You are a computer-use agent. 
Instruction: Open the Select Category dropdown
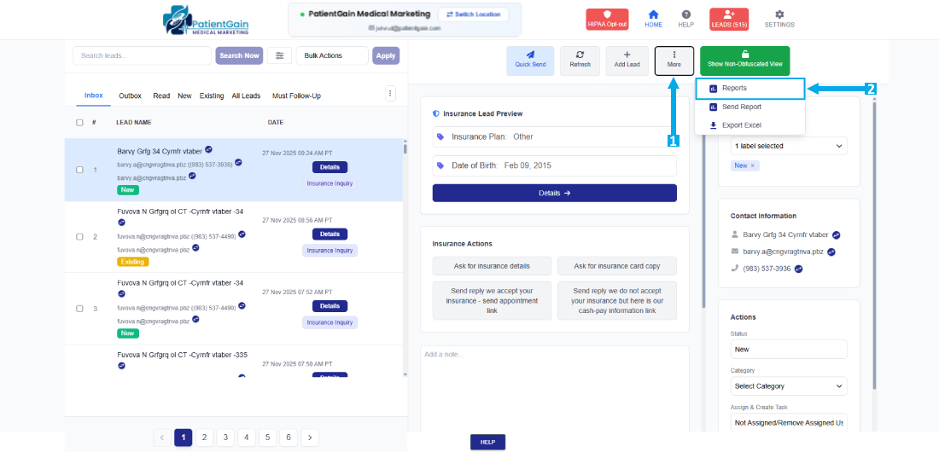pos(789,386)
